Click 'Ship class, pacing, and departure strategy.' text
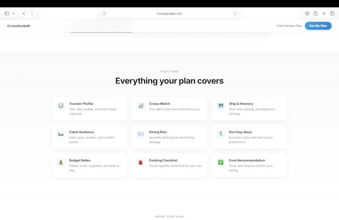Viewport: 339px width, 220px height. pos(252,111)
